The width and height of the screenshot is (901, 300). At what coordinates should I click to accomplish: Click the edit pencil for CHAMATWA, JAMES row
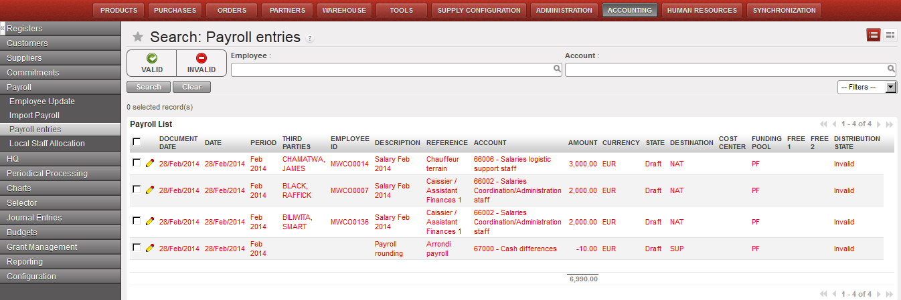(150, 164)
